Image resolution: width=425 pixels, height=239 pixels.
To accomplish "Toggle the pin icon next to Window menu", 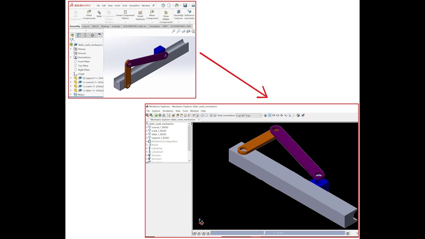I will tap(153, 5).
